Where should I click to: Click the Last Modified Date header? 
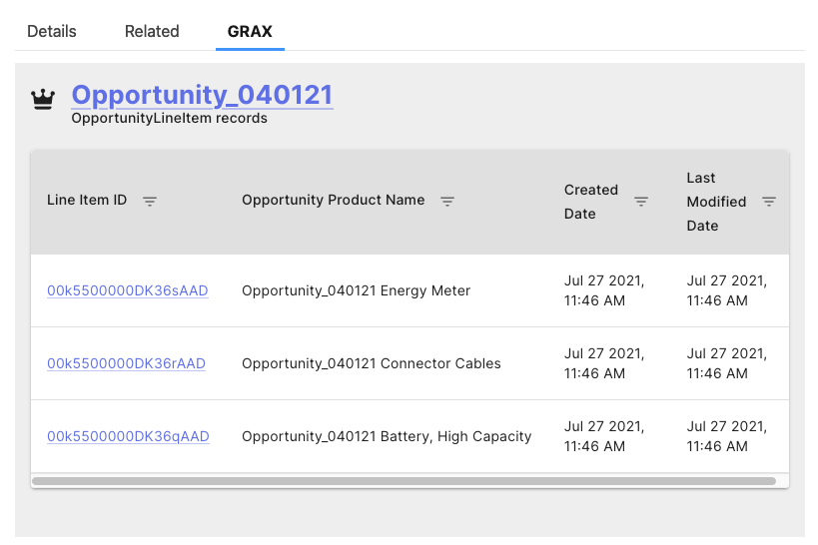pos(716,202)
